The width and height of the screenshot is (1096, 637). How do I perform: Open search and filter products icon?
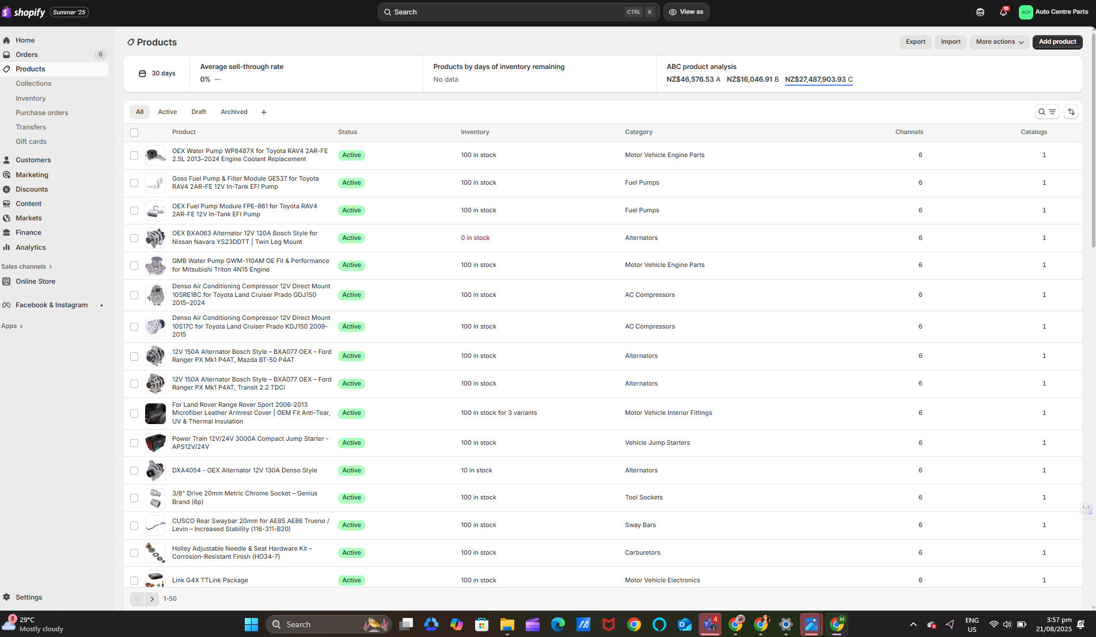(1047, 112)
